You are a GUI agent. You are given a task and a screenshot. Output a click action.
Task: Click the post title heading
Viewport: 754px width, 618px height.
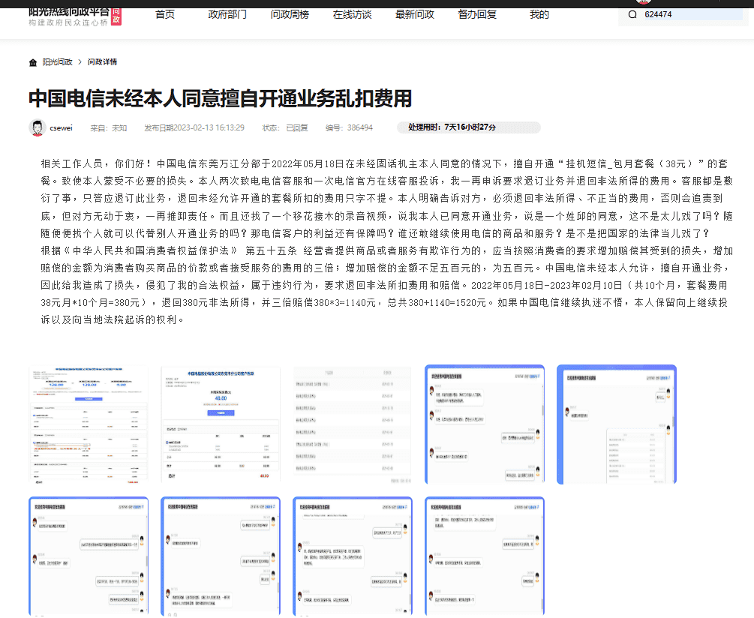pyautogui.click(x=221, y=98)
